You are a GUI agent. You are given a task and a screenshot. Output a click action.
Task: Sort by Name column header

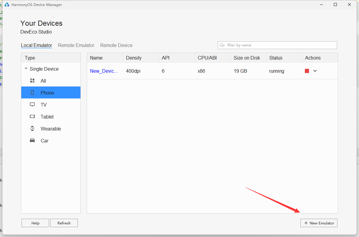[x=105, y=58]
